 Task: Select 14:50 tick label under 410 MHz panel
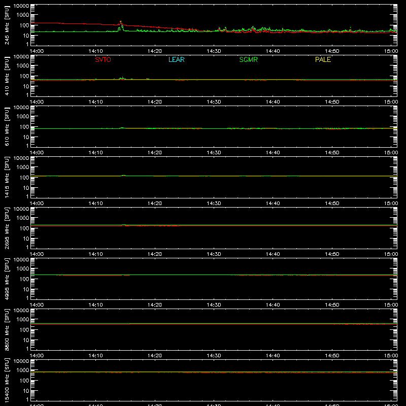pyautogui.click(x=332, y=102)
